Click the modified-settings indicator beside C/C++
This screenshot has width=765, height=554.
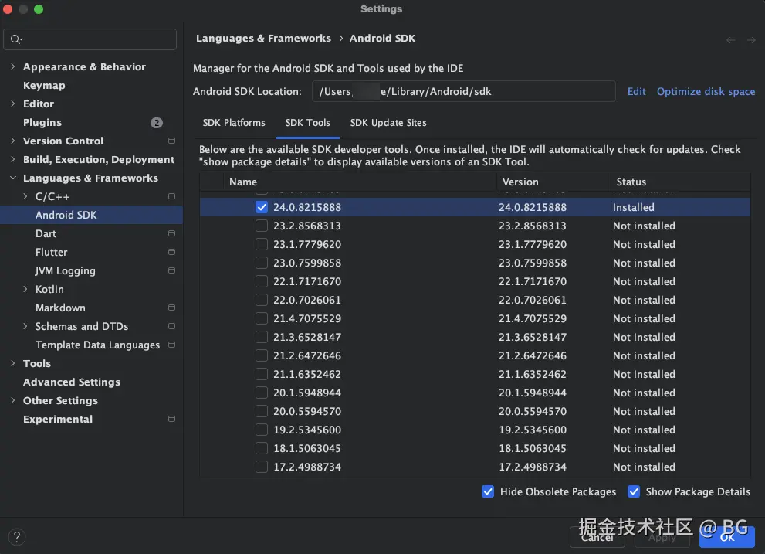[171, 196]
